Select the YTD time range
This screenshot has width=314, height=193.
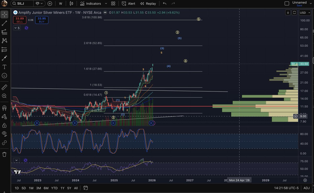pos(54,188)
